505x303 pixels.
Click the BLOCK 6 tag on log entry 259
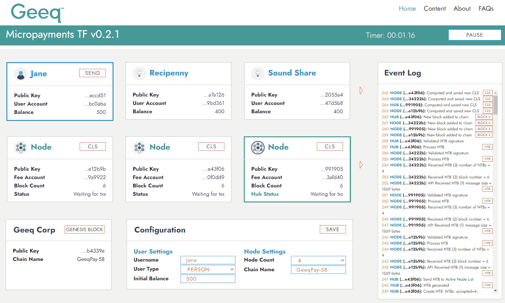484,135
